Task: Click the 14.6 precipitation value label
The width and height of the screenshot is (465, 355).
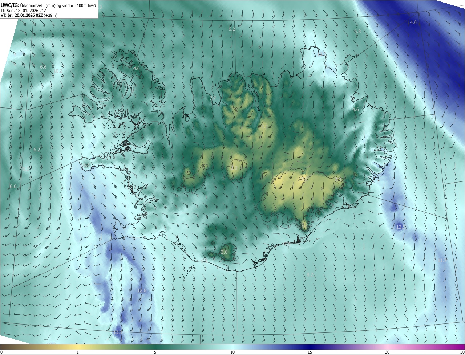Action: (412, 23)
